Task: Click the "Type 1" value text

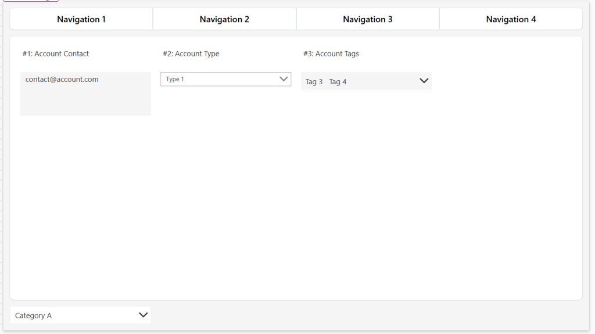Action: pos(175,79)
